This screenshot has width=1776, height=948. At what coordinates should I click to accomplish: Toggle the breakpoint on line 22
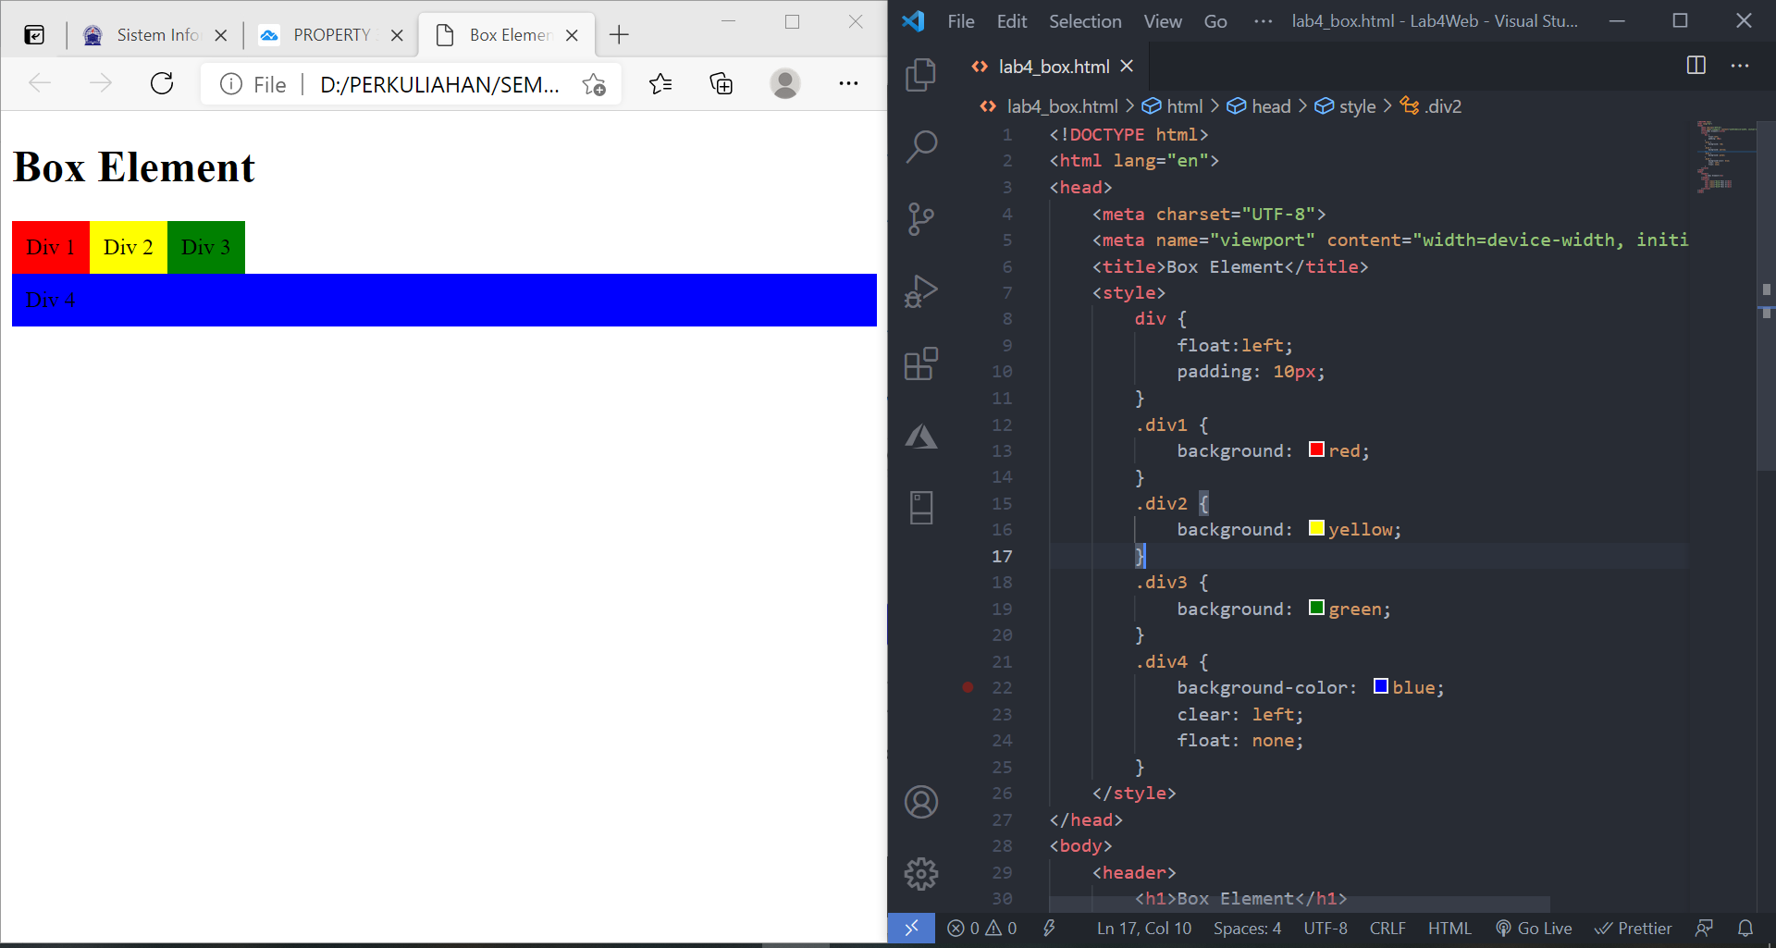point(968,687)
